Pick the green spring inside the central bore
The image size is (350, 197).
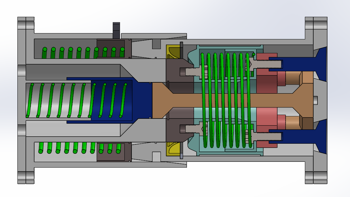coord(77,100)
